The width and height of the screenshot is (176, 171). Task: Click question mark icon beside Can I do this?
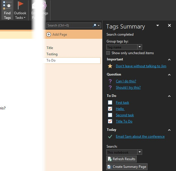(x=110, y=81)
